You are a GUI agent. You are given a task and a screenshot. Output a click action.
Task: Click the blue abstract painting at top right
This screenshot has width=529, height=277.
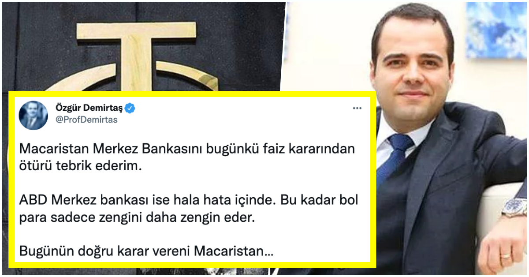click(x=496, y=30)
